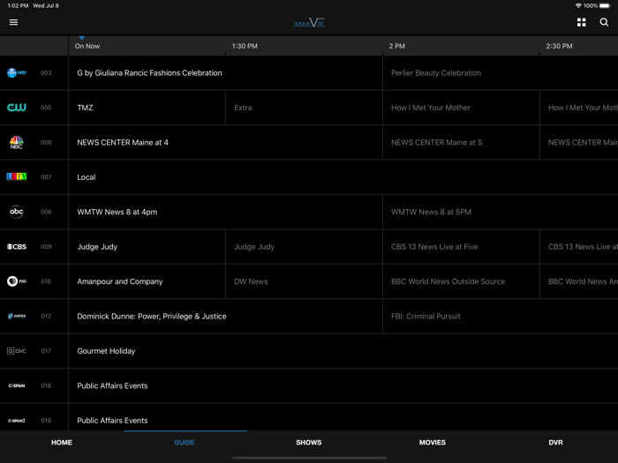Viewport: 618px width, 463px height.
Task: Open Public Affairs Events on channel 018
Action: point(343,385)
